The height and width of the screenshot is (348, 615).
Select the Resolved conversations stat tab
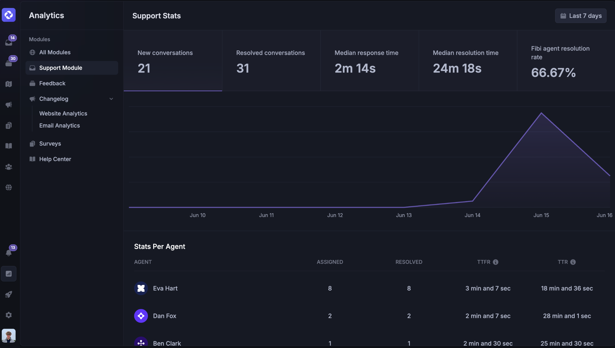pyautogui.click(x=271, y=61)
